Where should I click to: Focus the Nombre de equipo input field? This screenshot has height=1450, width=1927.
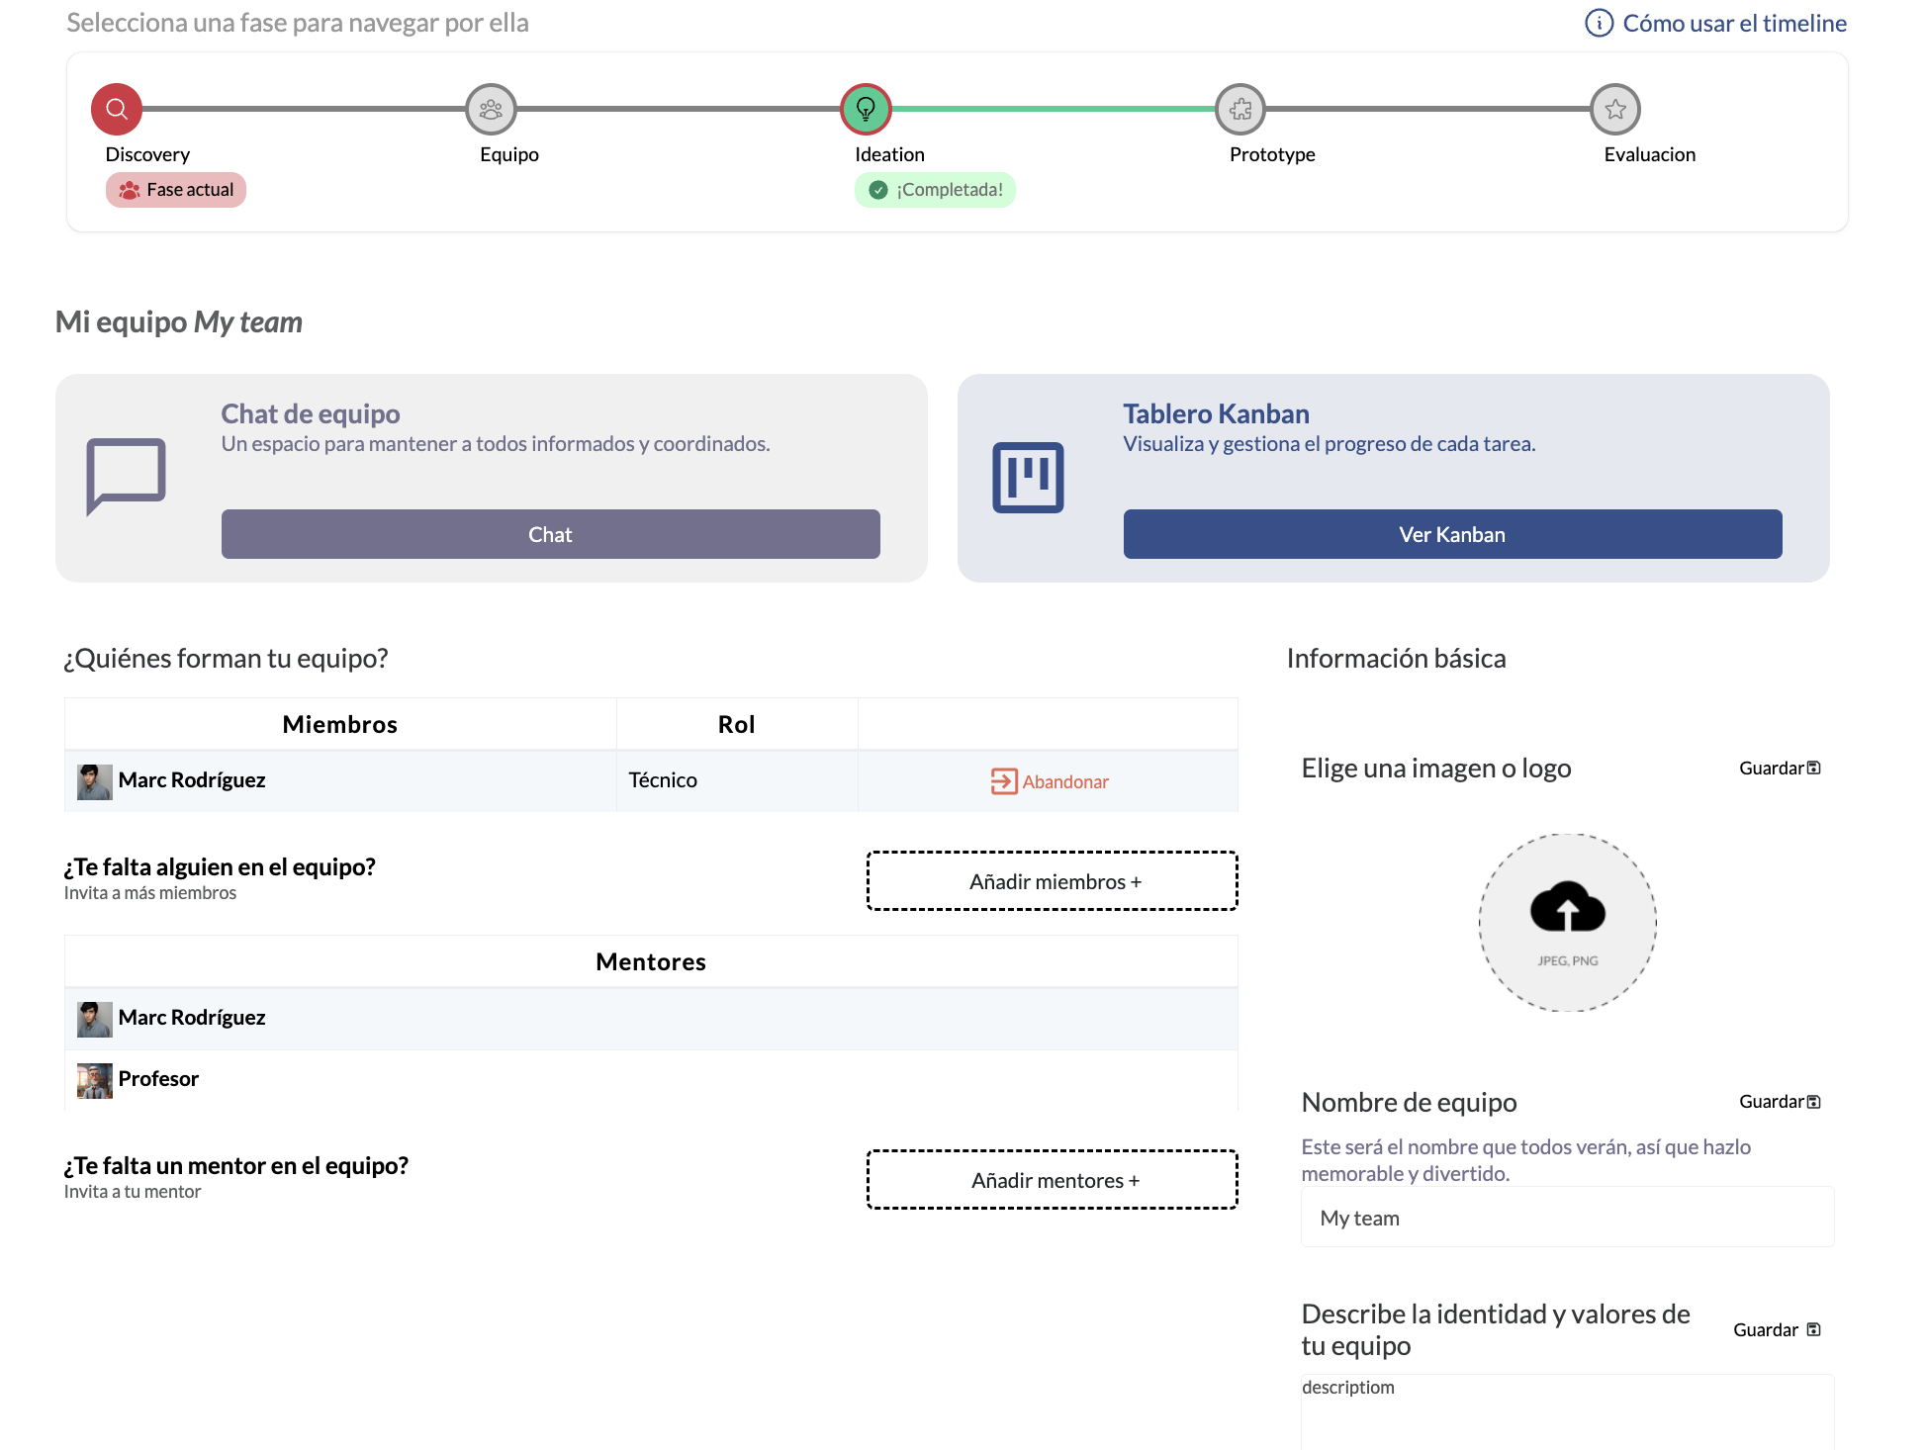1567,1218
